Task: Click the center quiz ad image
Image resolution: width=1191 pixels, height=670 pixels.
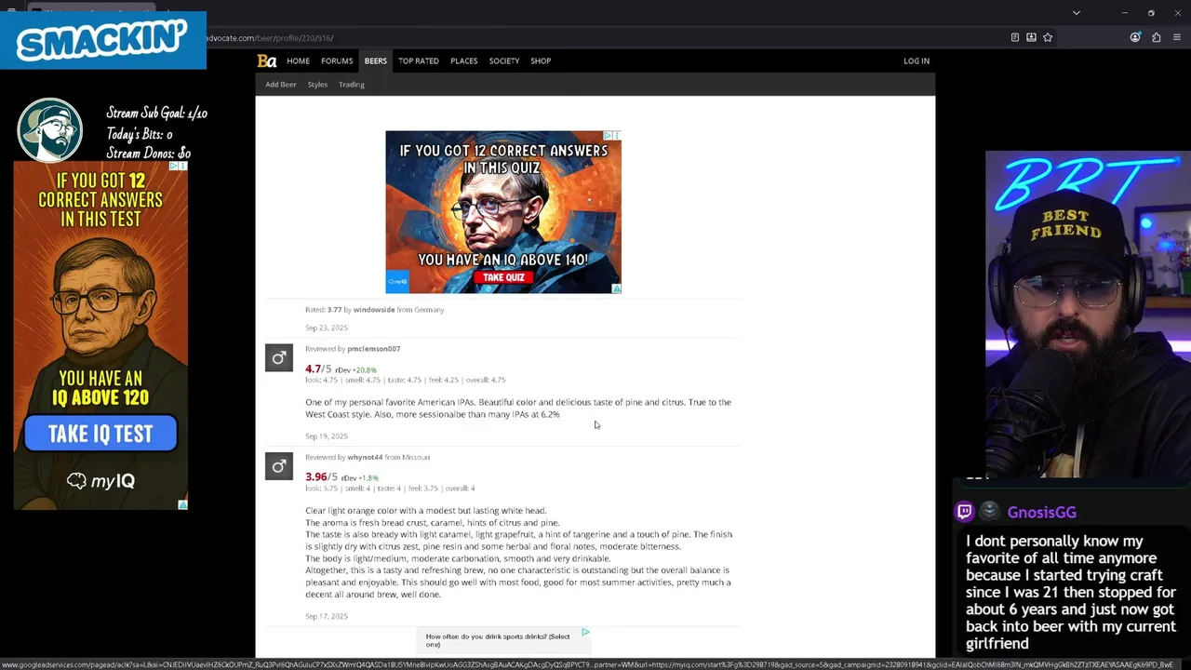Action: point(503,212)
